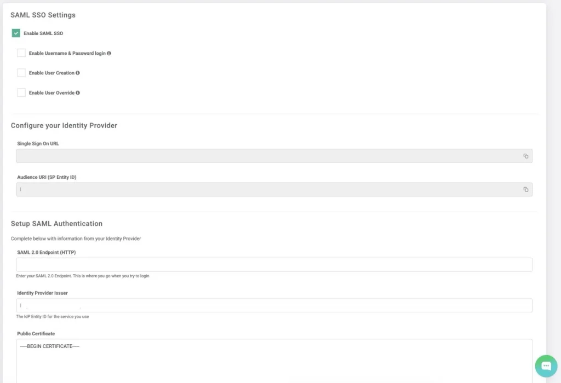Click the 'Enable Username & Password login' label text
Screen dimensions: 561x383
click(67, 54)
